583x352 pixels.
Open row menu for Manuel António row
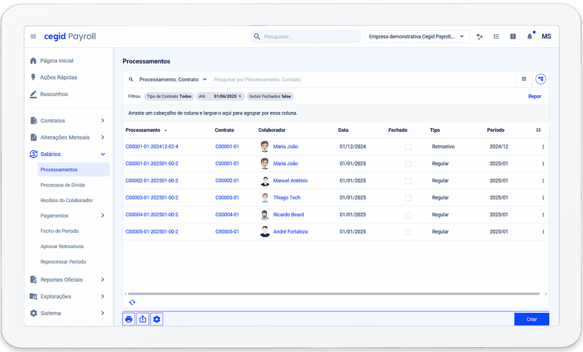543,181
